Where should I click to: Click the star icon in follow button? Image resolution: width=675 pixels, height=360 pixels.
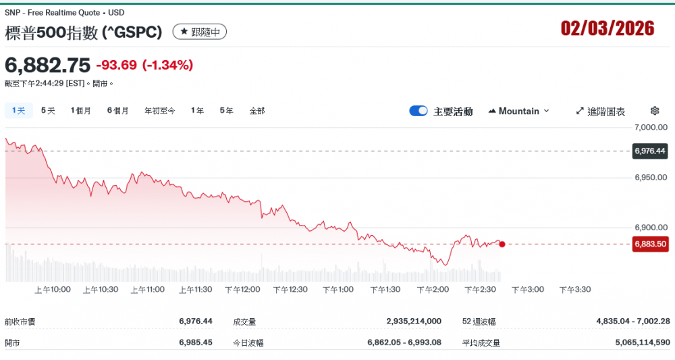[x=184, y=32]
